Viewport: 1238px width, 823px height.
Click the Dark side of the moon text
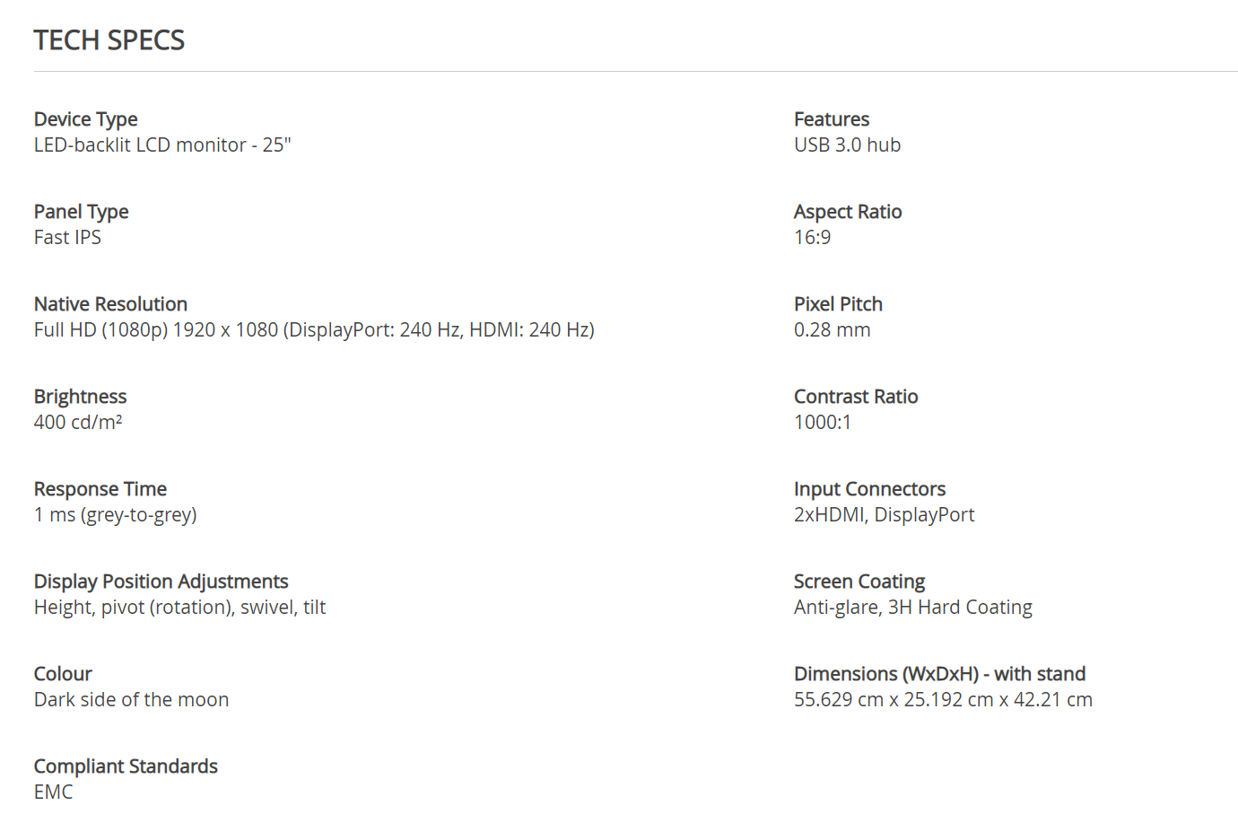132,700
